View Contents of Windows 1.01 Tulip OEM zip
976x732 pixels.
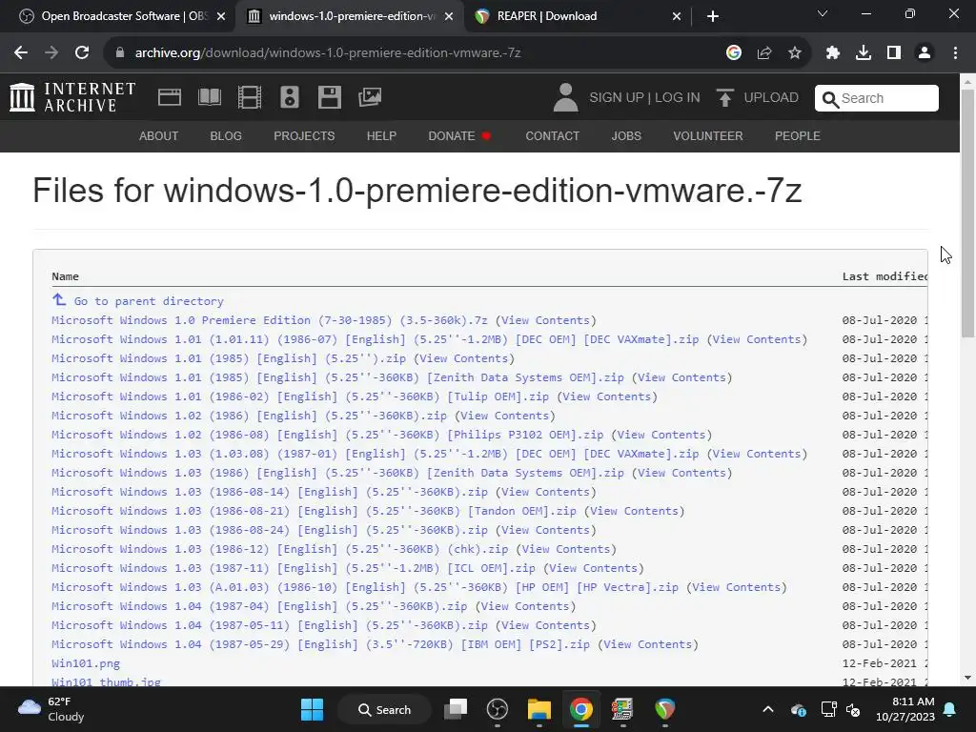pos(607,396)
